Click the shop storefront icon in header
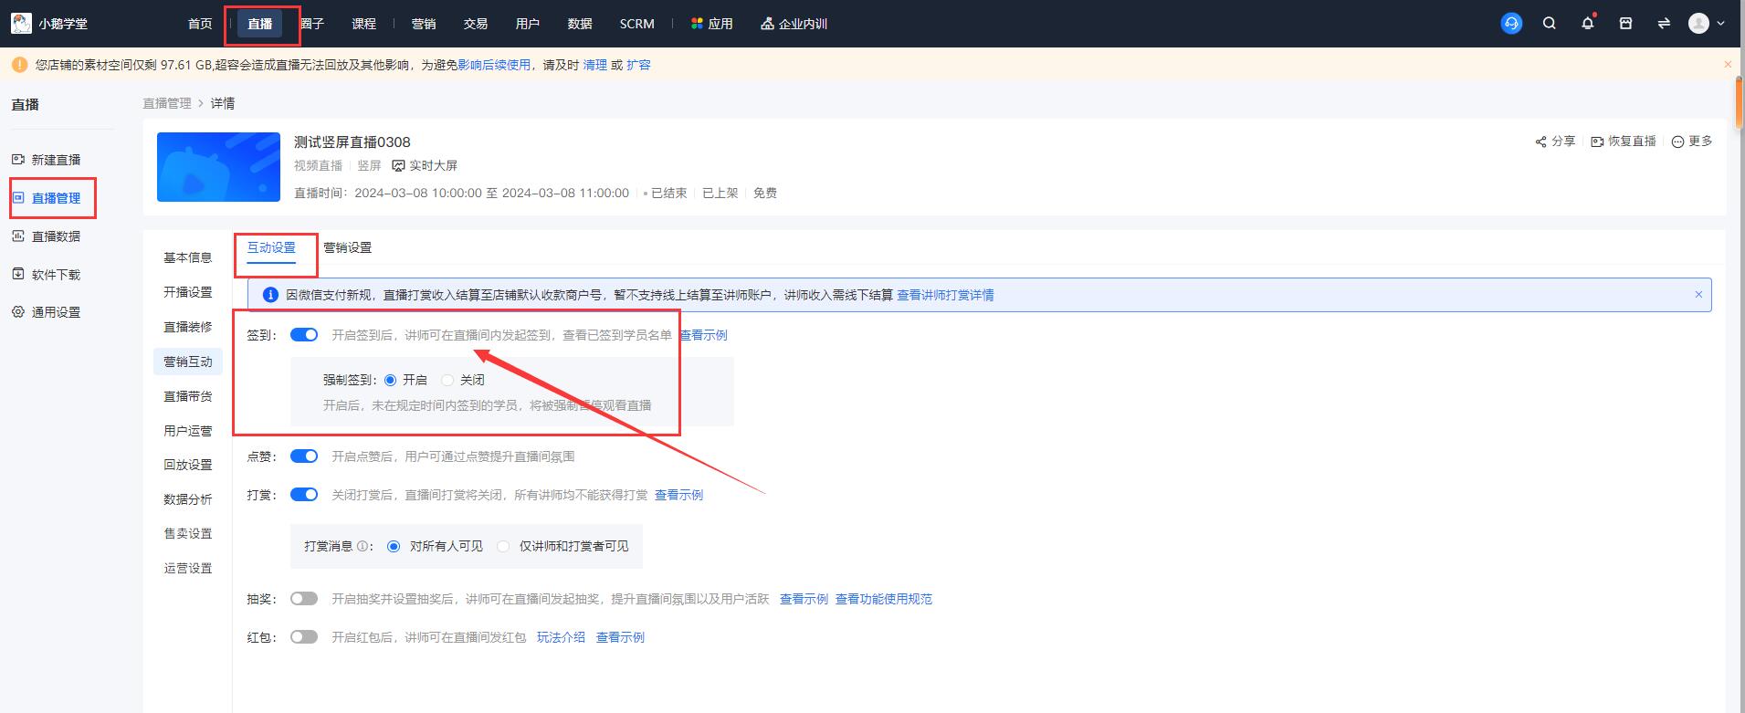1745x713 pixels. (1625, 24)
